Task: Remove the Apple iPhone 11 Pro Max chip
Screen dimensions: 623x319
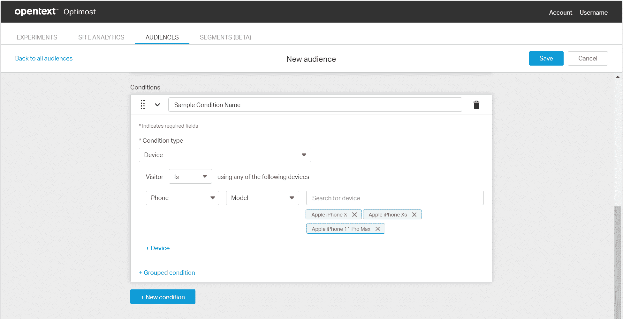Action: coord(377,229)
